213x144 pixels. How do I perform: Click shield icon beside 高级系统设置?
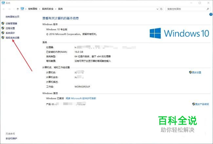(3, 38)
